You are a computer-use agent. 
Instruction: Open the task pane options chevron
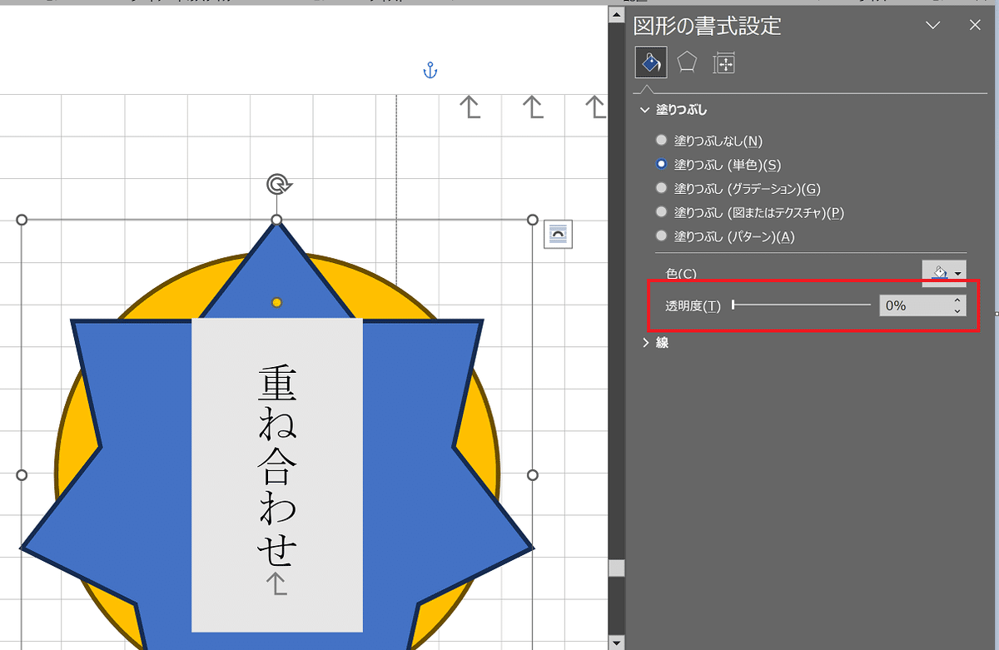[x=933, y=26]
